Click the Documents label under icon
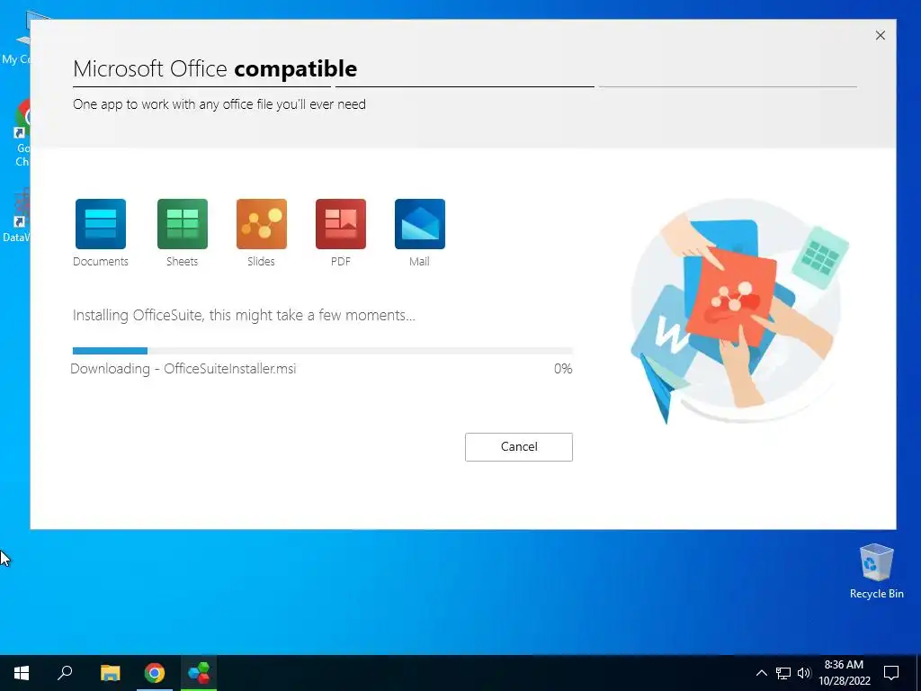This screenshot has height=691, width=921. (101, 262)
